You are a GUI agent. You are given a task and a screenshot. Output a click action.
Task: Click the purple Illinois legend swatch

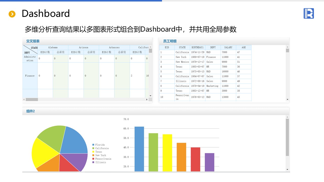[x=93, y=162]
